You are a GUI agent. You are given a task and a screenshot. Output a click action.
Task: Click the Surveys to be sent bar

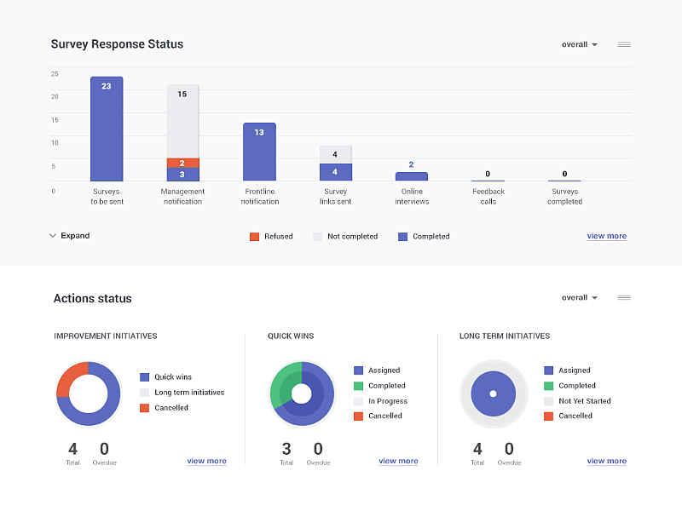(x=107, y=129)
